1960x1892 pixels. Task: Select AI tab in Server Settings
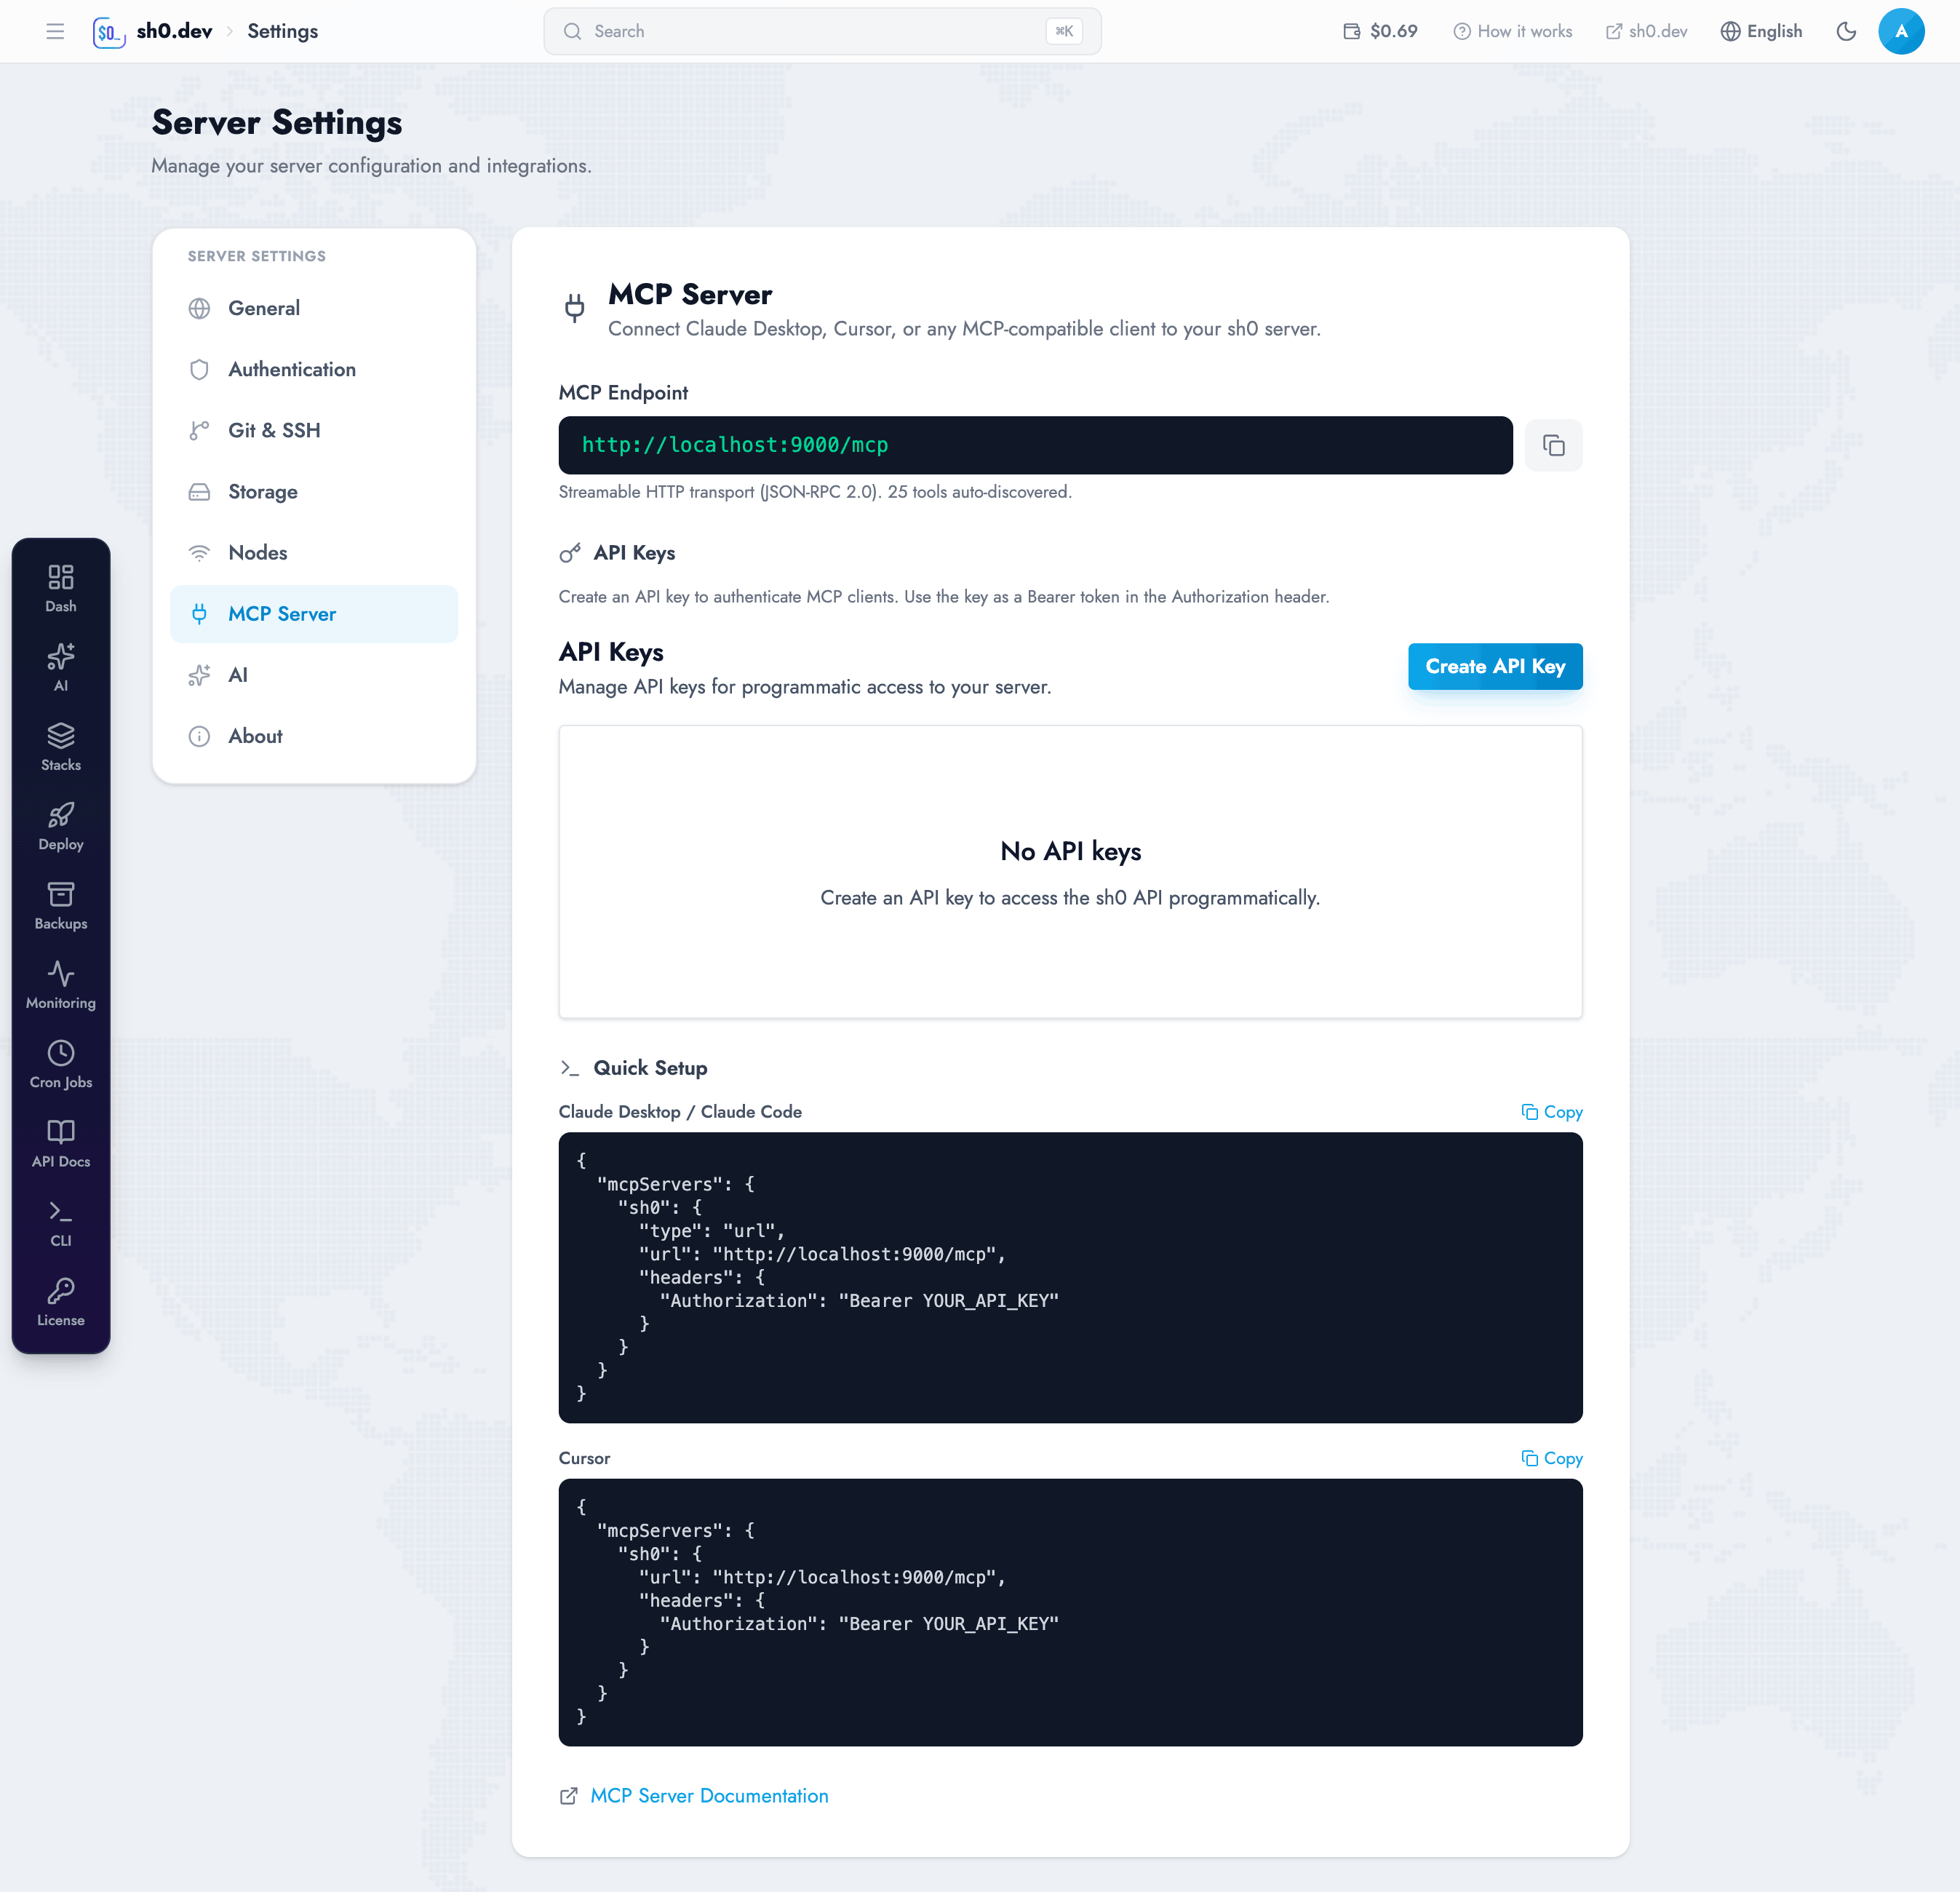click(314, 675)
